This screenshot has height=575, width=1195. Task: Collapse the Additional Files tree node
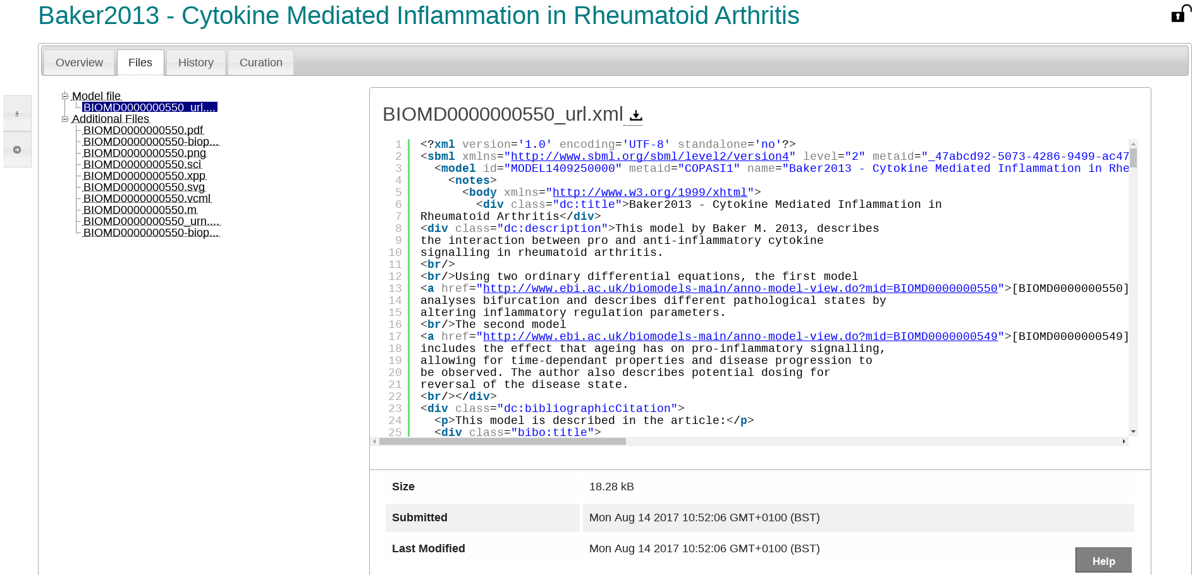(x=64, y=119)
